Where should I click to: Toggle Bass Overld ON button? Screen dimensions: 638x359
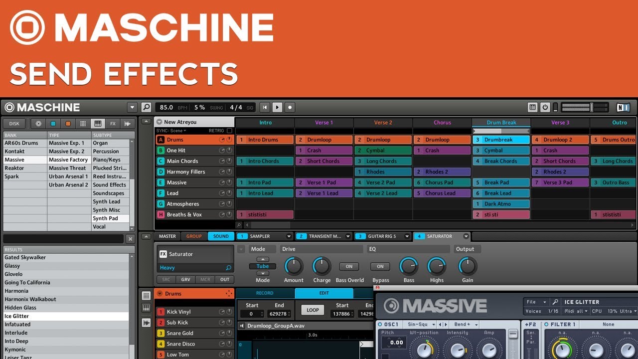tap(349, 267)
